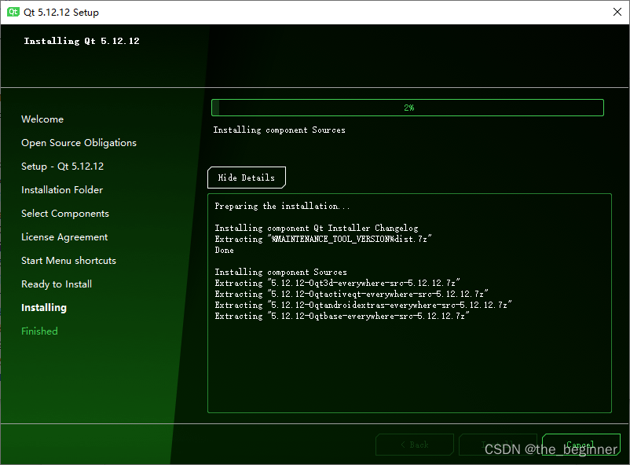
Task: Select the Ready to Install step
Action: [57, 284]
